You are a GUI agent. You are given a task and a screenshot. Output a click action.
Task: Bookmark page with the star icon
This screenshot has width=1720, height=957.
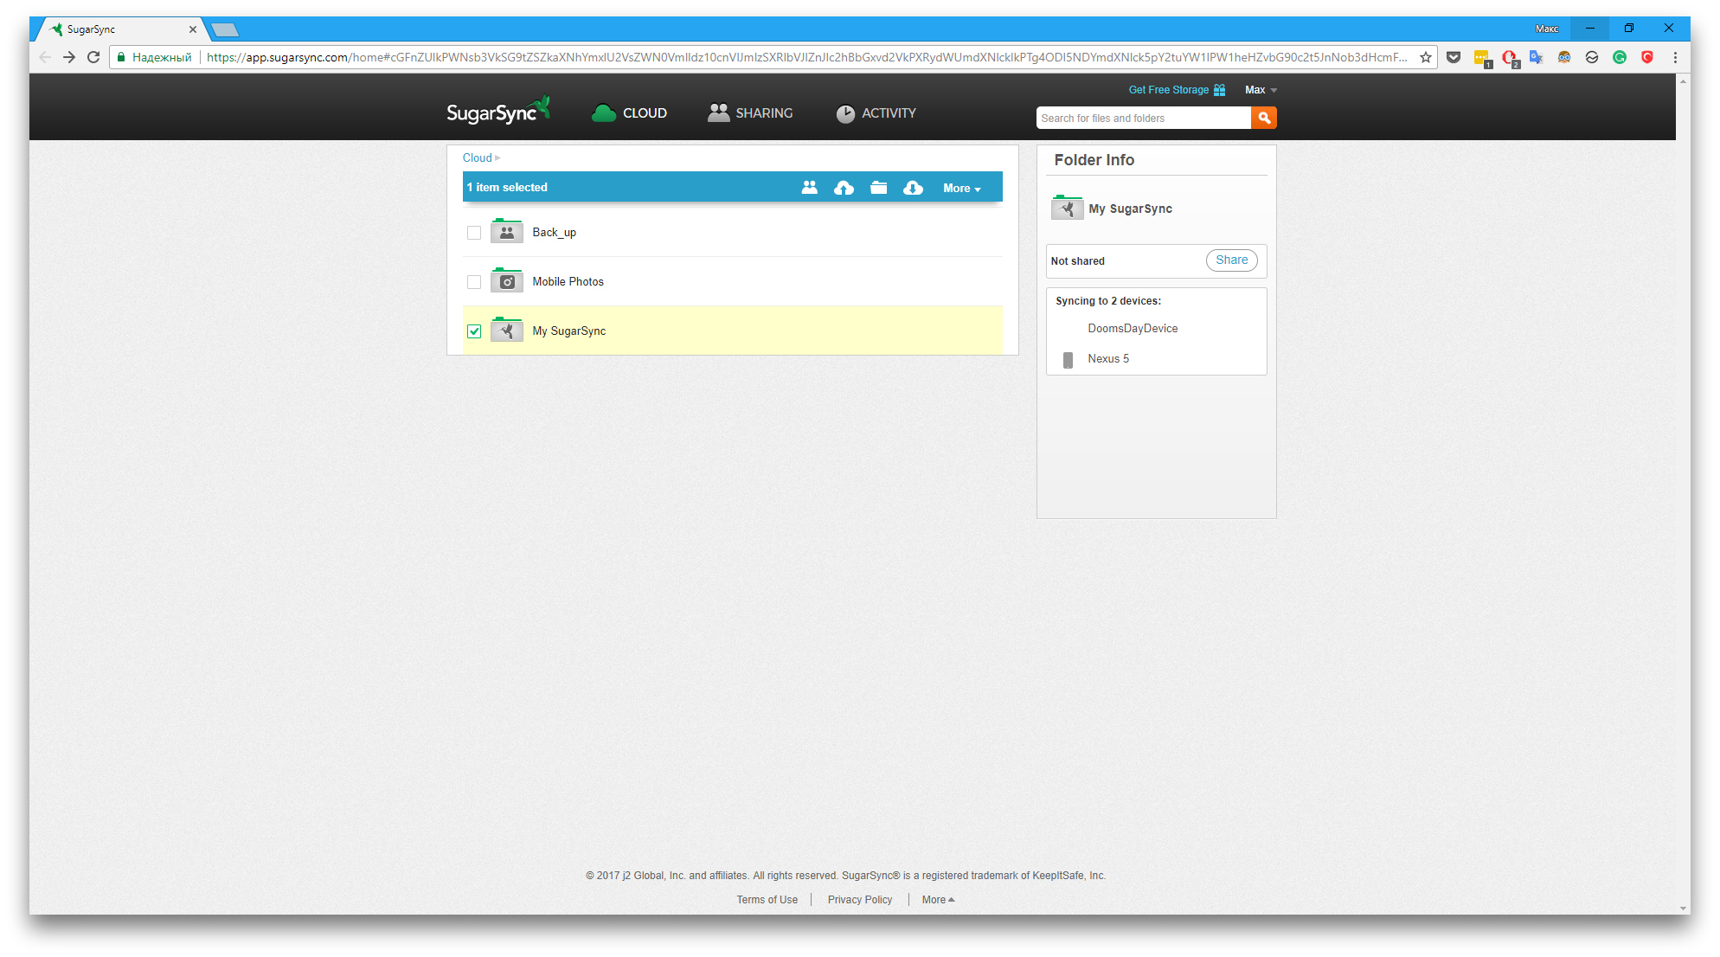(x=1426, y=57)
